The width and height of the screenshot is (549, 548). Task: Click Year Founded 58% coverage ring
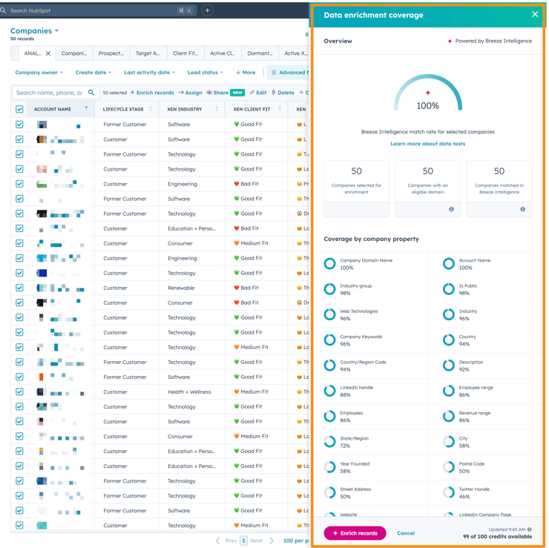pyautogui.click(x=329, y=467)
